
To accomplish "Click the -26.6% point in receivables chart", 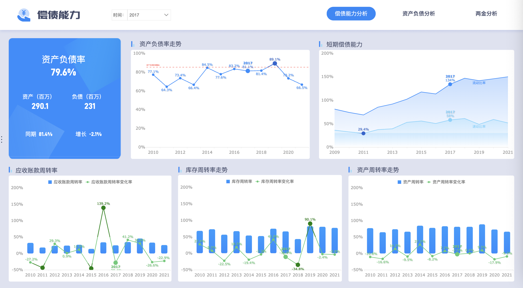I will tap(152, 262).
